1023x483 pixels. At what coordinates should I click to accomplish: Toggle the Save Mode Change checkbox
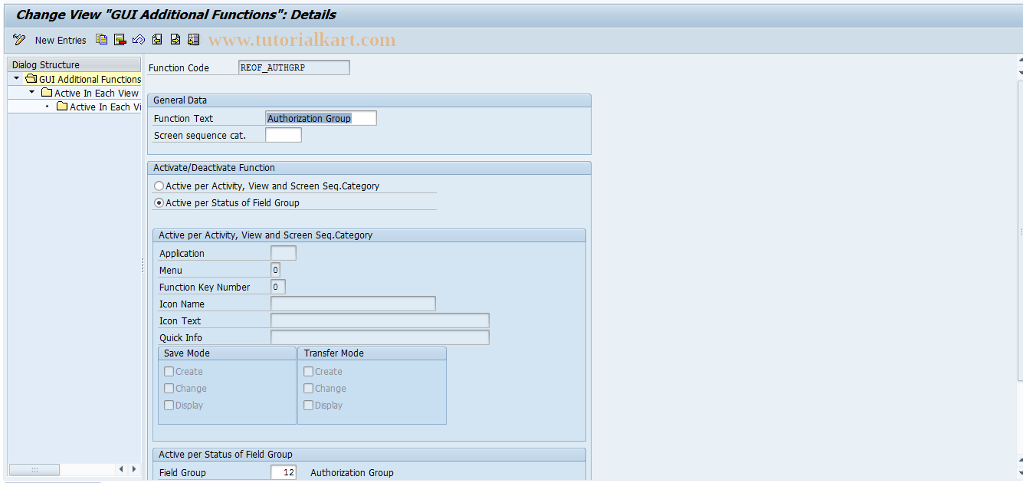tap(169, 388)
